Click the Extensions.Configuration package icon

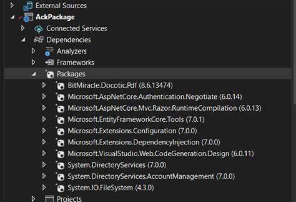(x=60, y=131)
